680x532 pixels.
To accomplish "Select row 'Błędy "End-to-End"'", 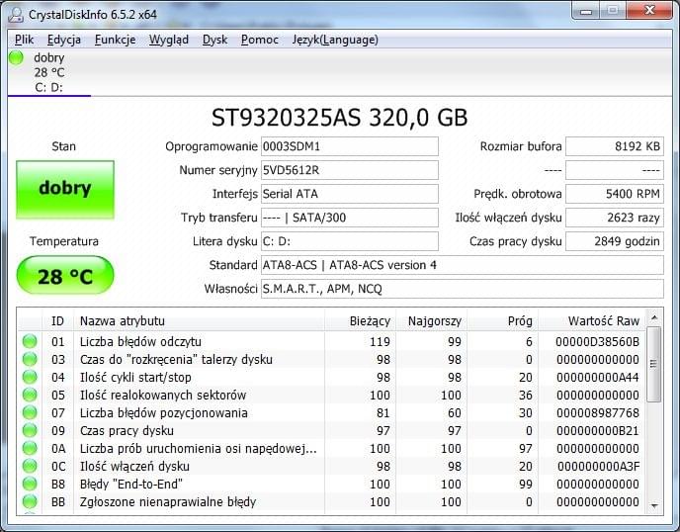I will [331, 484].
